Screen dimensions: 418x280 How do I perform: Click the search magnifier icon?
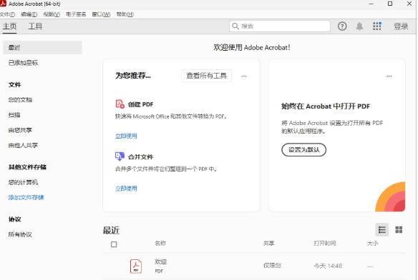235,26
